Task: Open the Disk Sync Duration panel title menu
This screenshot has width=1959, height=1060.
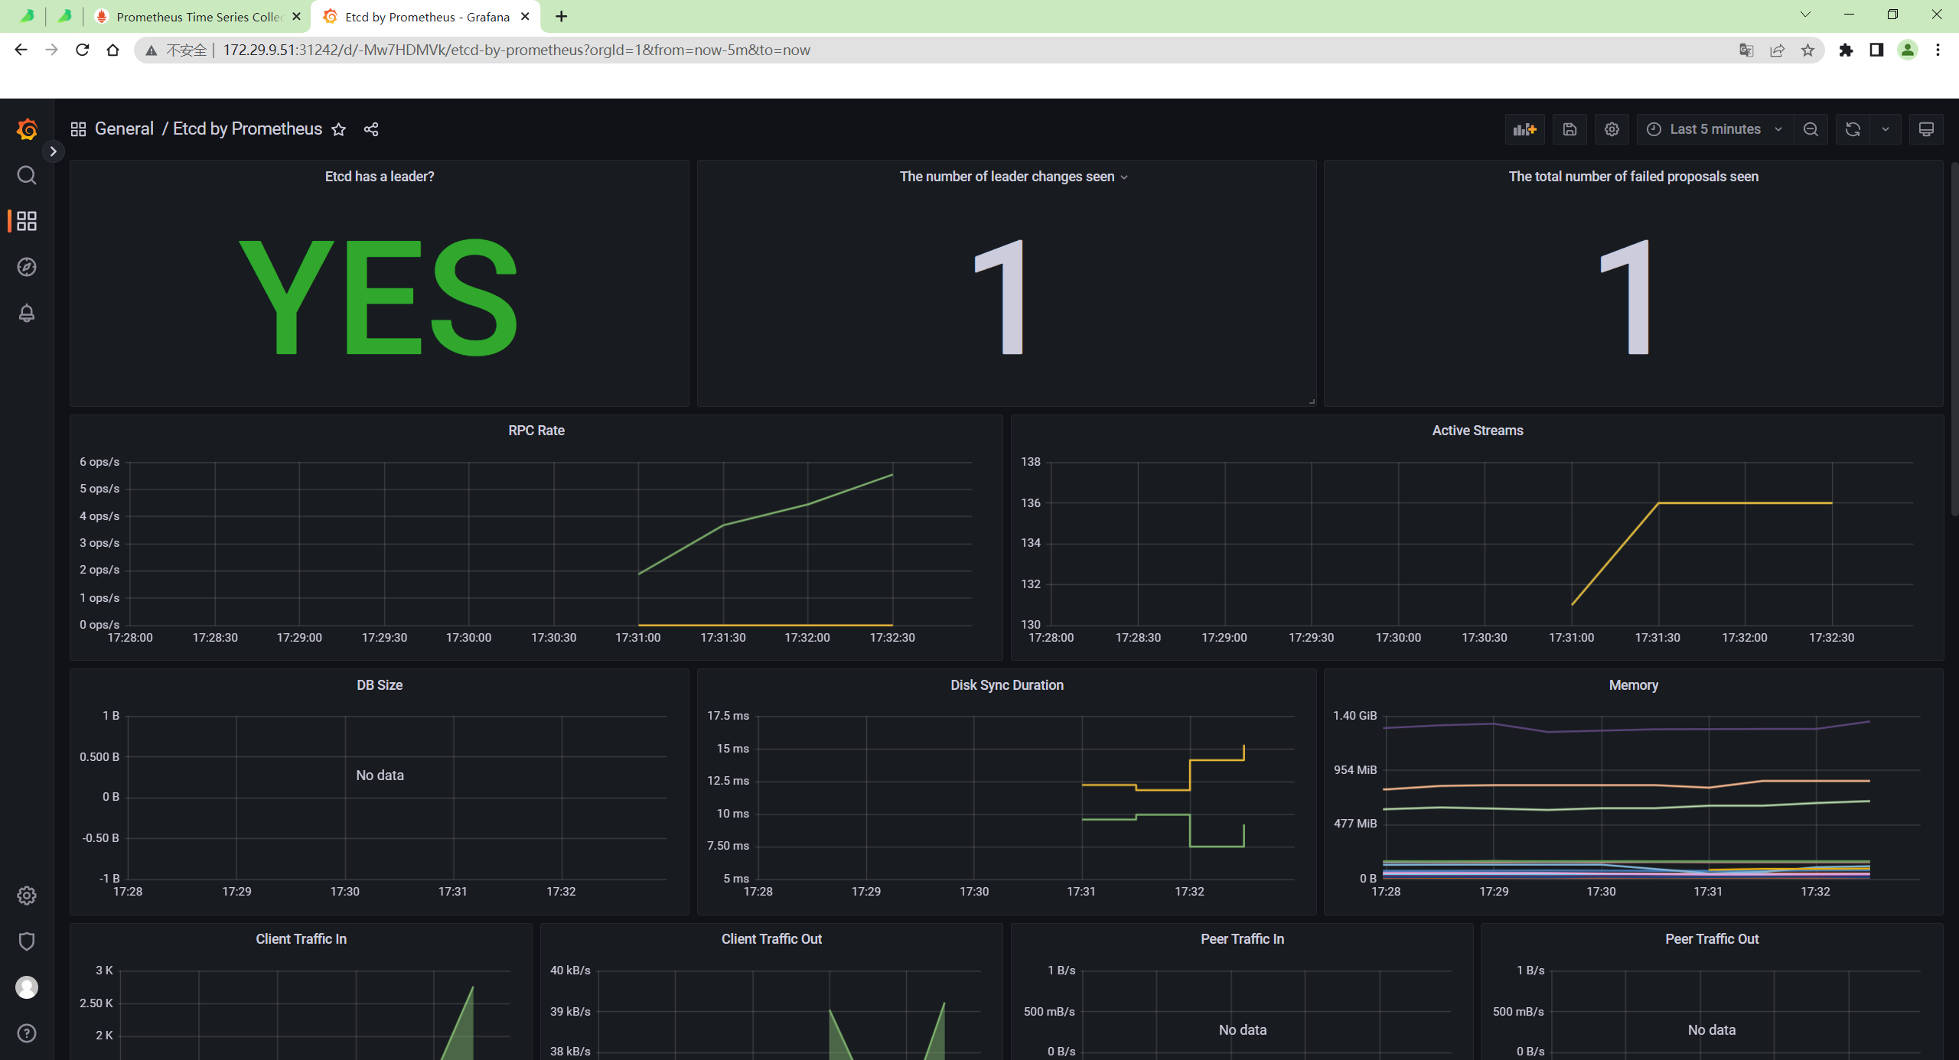Action: pyautogui.click(x=1007, y=685)
